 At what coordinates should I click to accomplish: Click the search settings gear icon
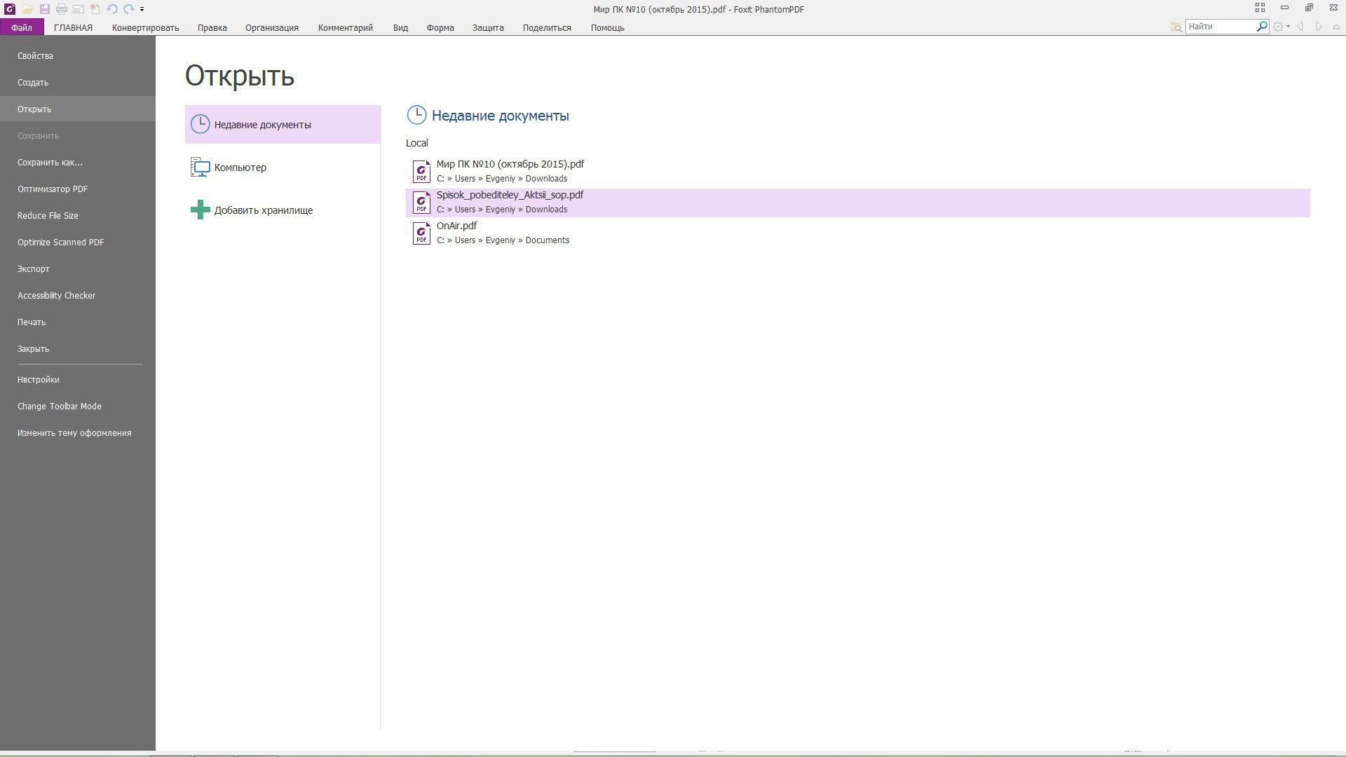(1278, 27)
